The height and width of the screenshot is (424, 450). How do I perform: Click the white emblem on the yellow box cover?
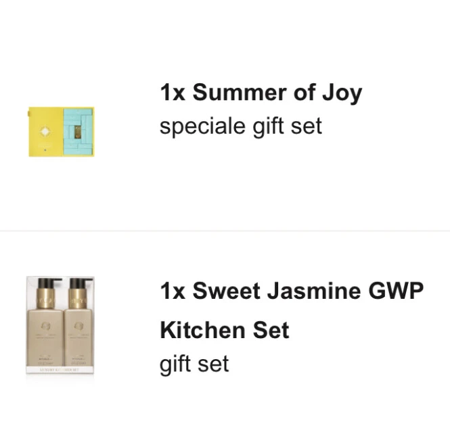pyautogui.click(x=45, y=132)
